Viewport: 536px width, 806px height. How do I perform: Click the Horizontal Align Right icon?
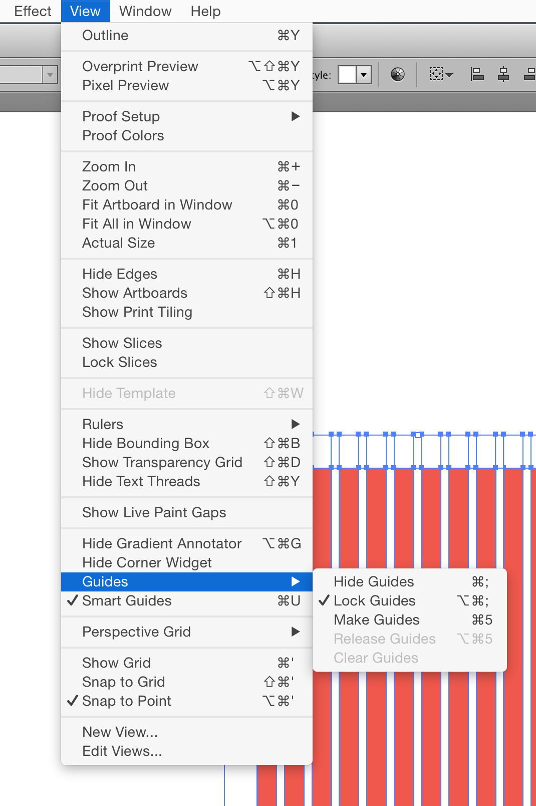[x=529, y=75]
